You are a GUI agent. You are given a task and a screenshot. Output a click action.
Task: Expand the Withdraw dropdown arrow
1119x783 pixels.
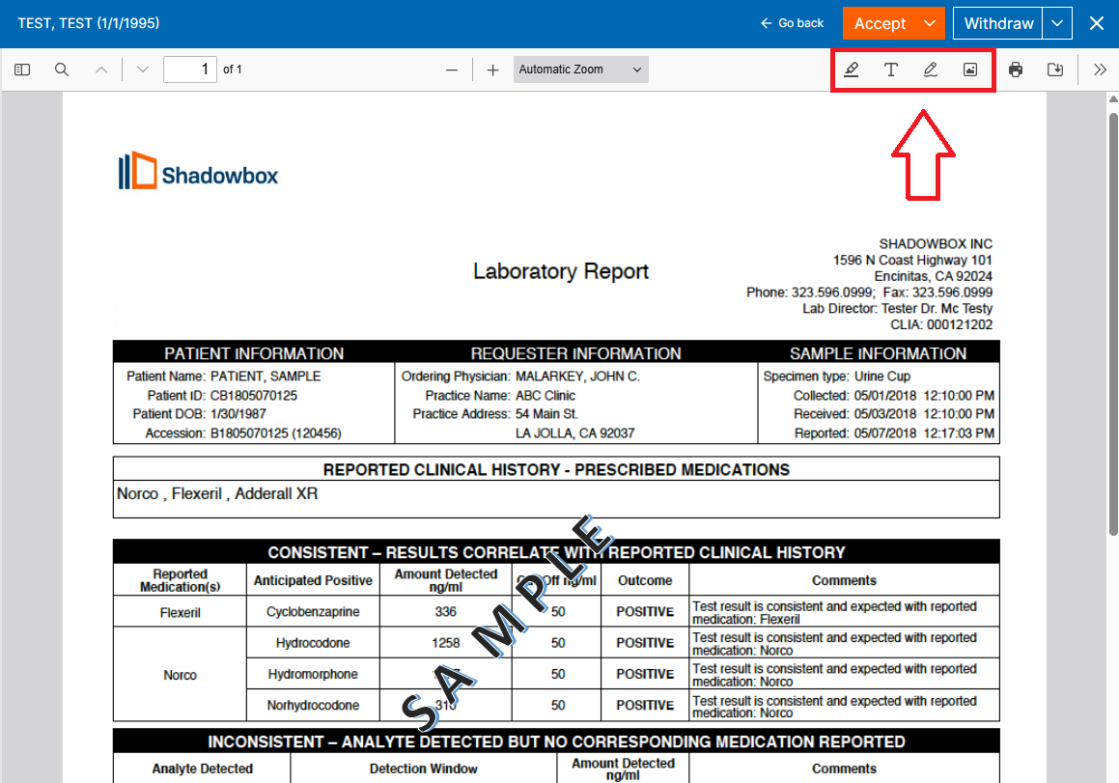[1057, 23]
